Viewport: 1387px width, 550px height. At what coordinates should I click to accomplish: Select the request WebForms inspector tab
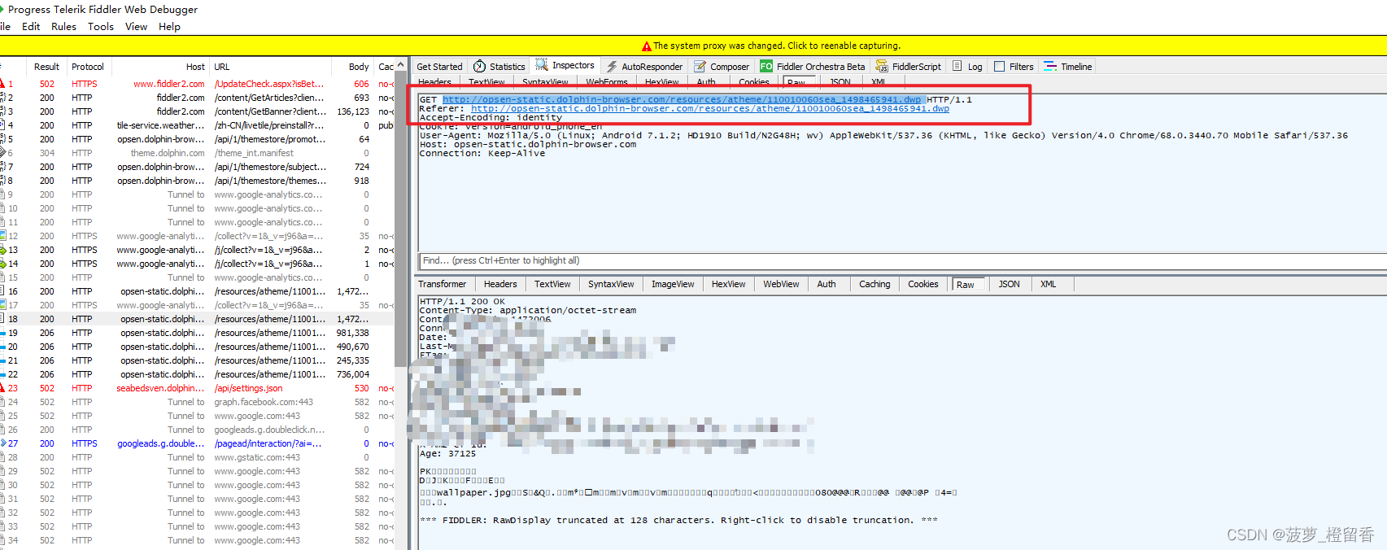click(x=607, y=82)
